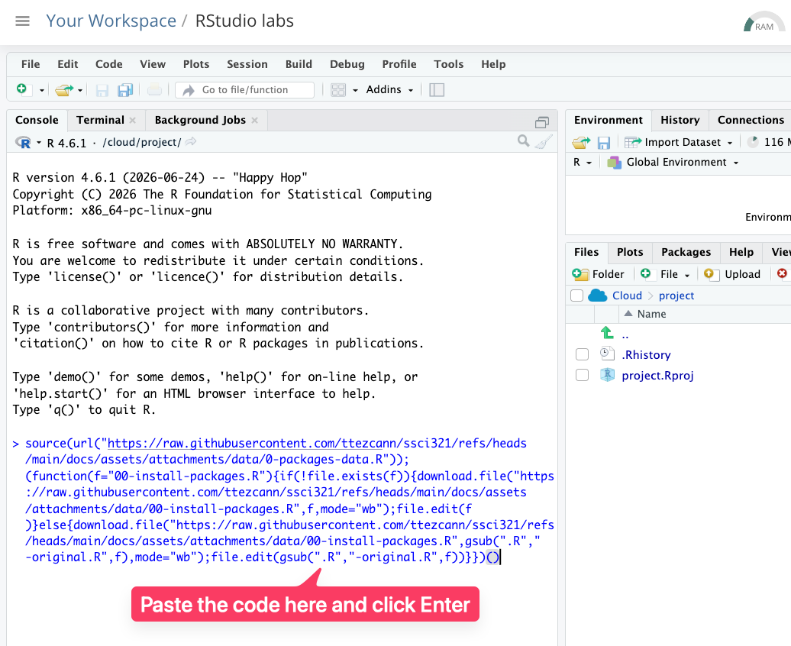Click the view working directory arrow icon
Screen dimensions: 791x646
click(x=191, y=142)
